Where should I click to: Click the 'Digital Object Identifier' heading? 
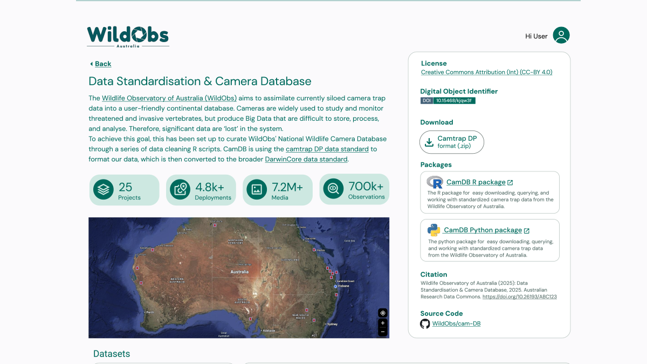click(459, 91)
